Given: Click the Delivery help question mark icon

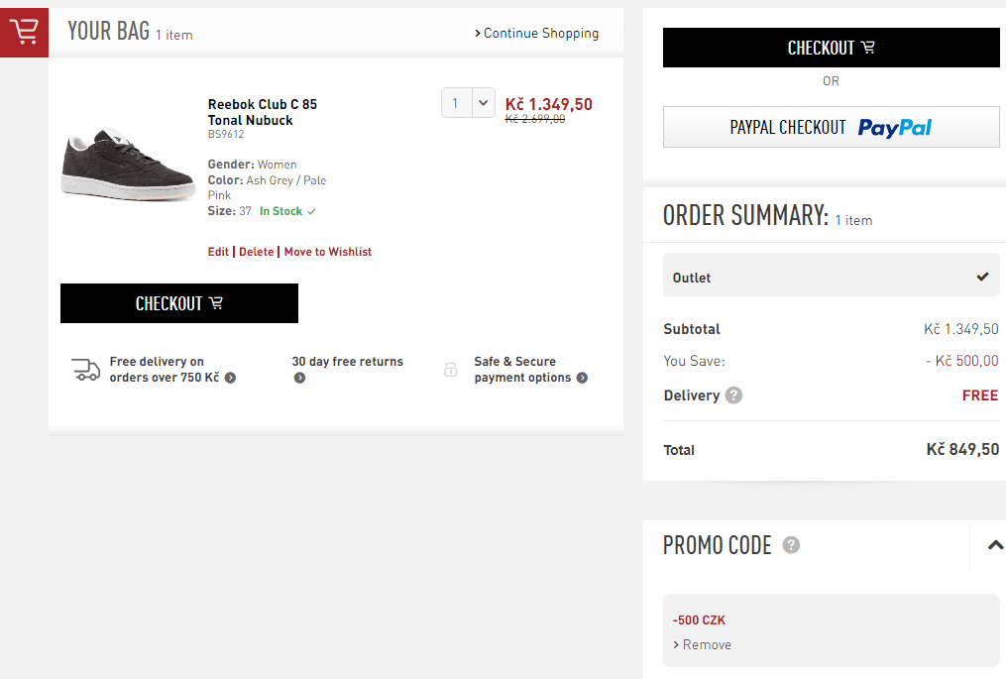Looking at the screenshot, I should point(733,396).
